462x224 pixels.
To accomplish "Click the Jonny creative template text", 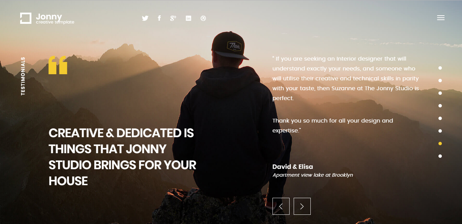I will [x=55, y=19].
